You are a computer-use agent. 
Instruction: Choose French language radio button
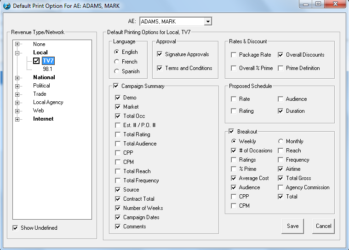pyautogui.click(x=117, y=62)
